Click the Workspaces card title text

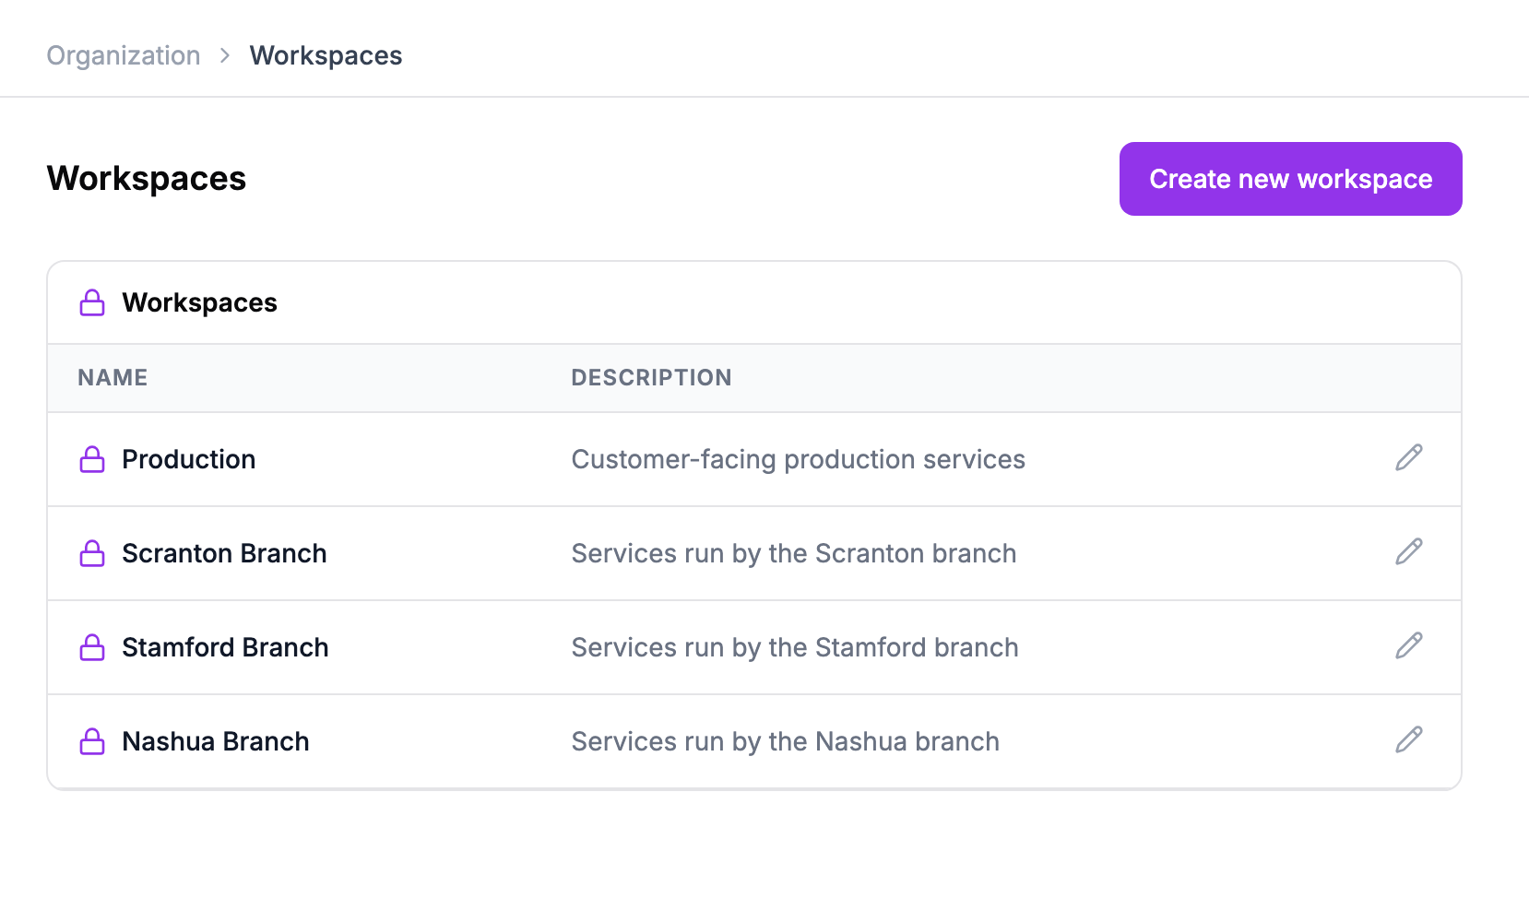pyautogui.click(x=199, y=302)
